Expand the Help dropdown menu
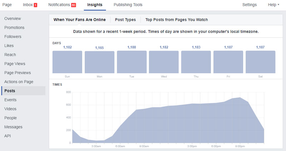Viewport: 286px width, 151px height. (x=273, y=5)
